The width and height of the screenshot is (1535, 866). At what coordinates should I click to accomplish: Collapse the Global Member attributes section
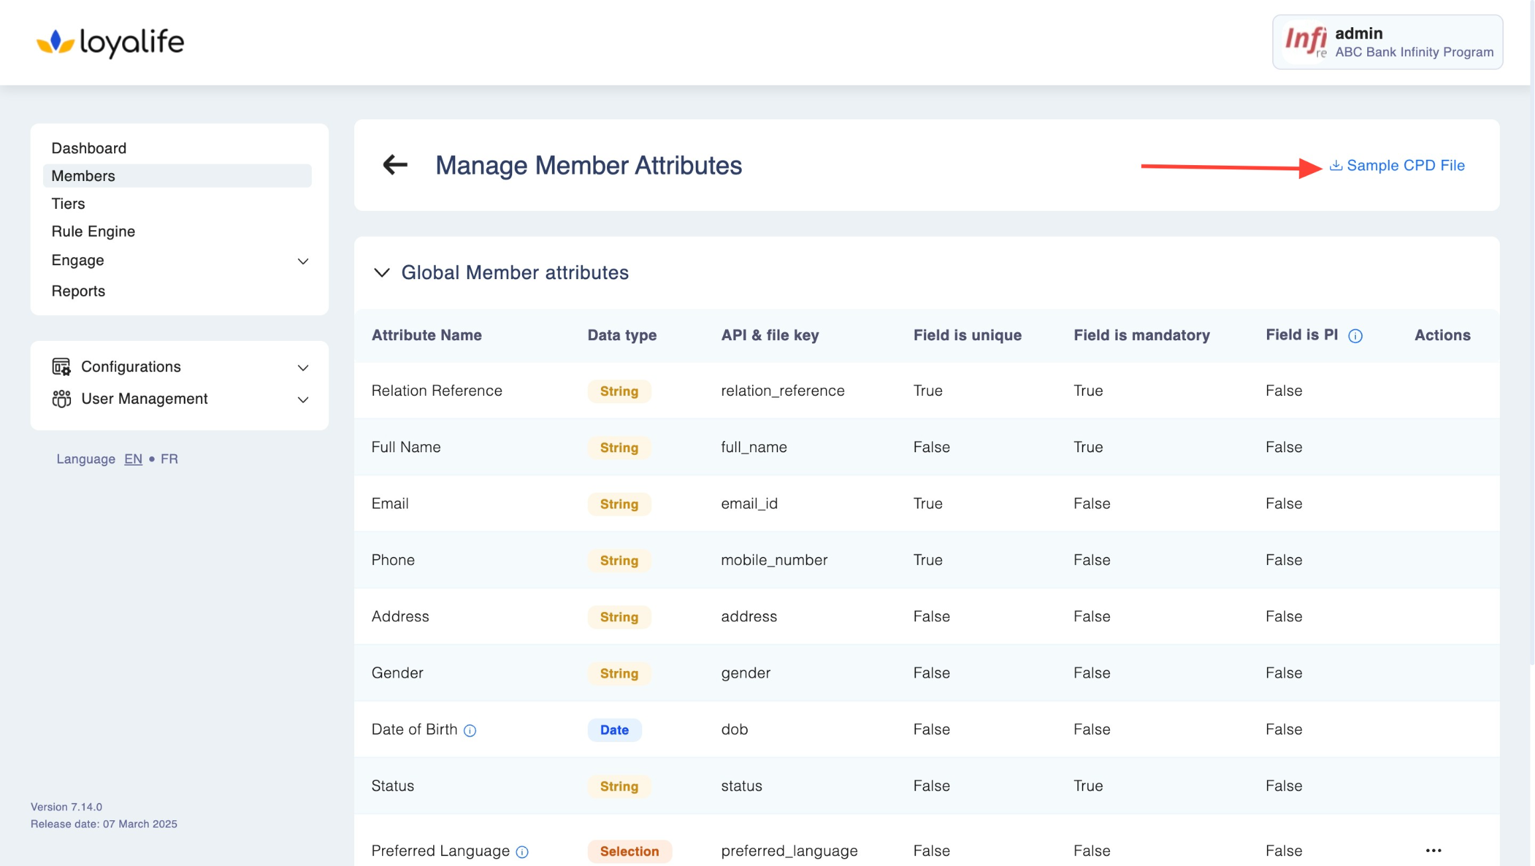382,273
